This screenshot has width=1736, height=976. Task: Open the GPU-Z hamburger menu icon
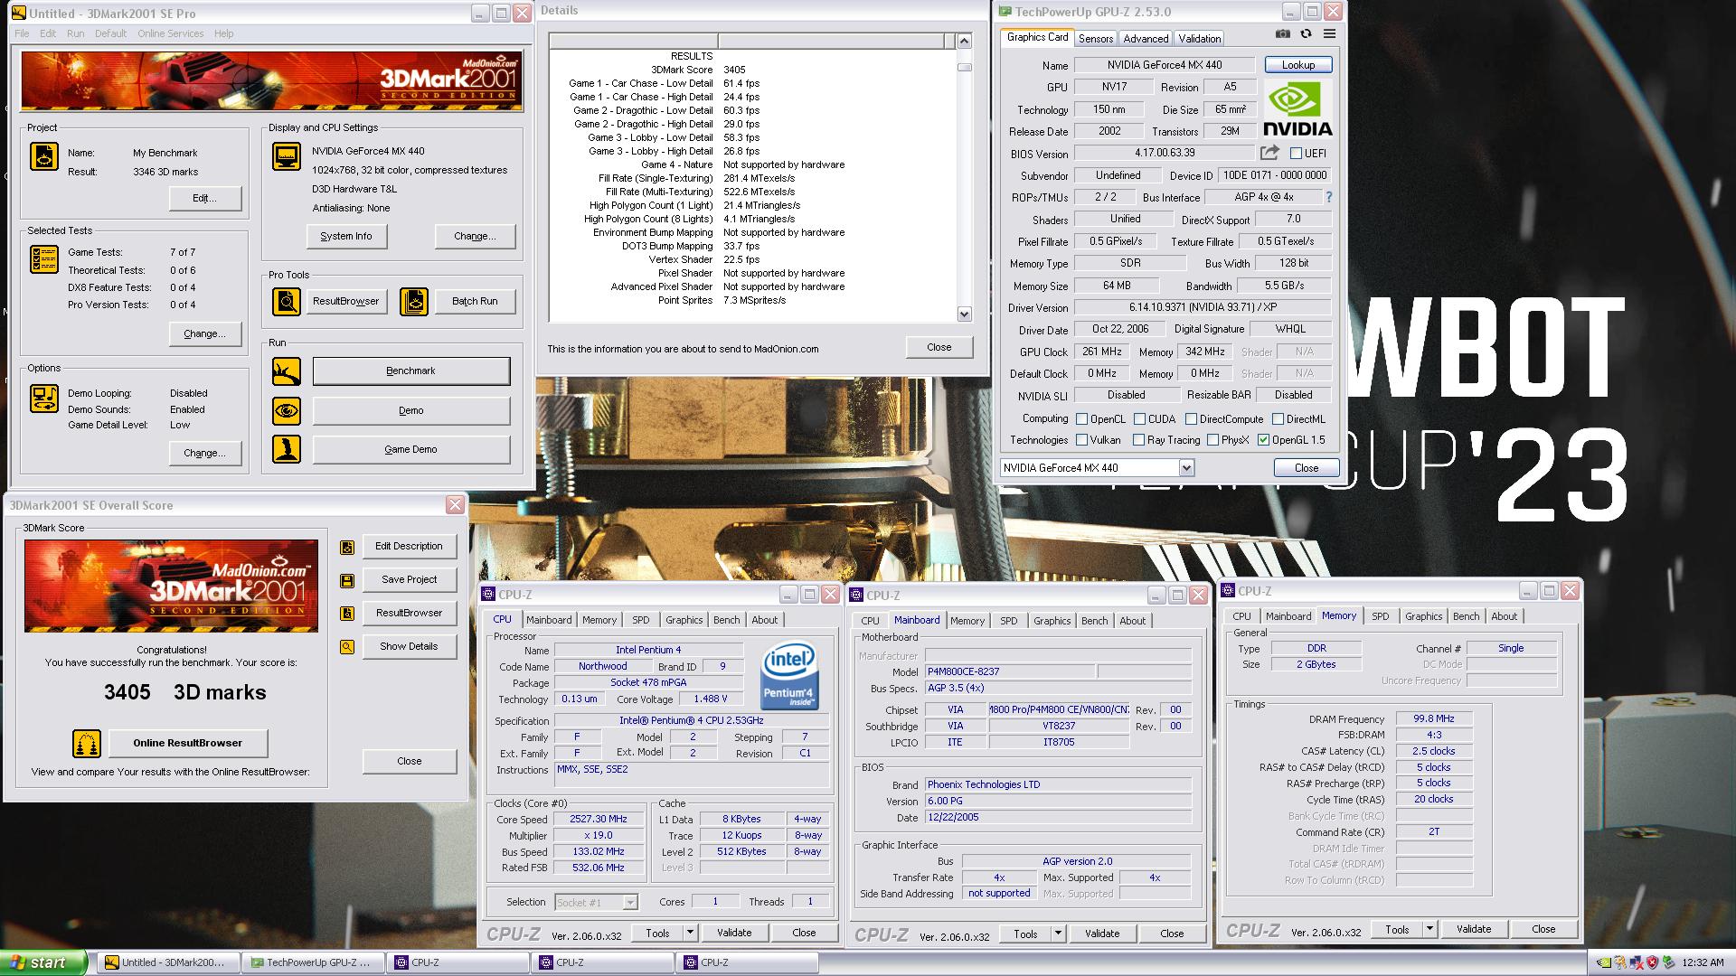tap(1329, 33)
